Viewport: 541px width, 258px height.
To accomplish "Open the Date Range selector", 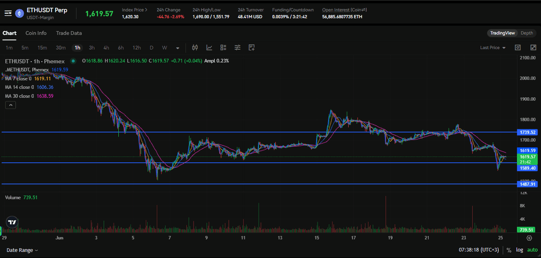I will (22, 250).
